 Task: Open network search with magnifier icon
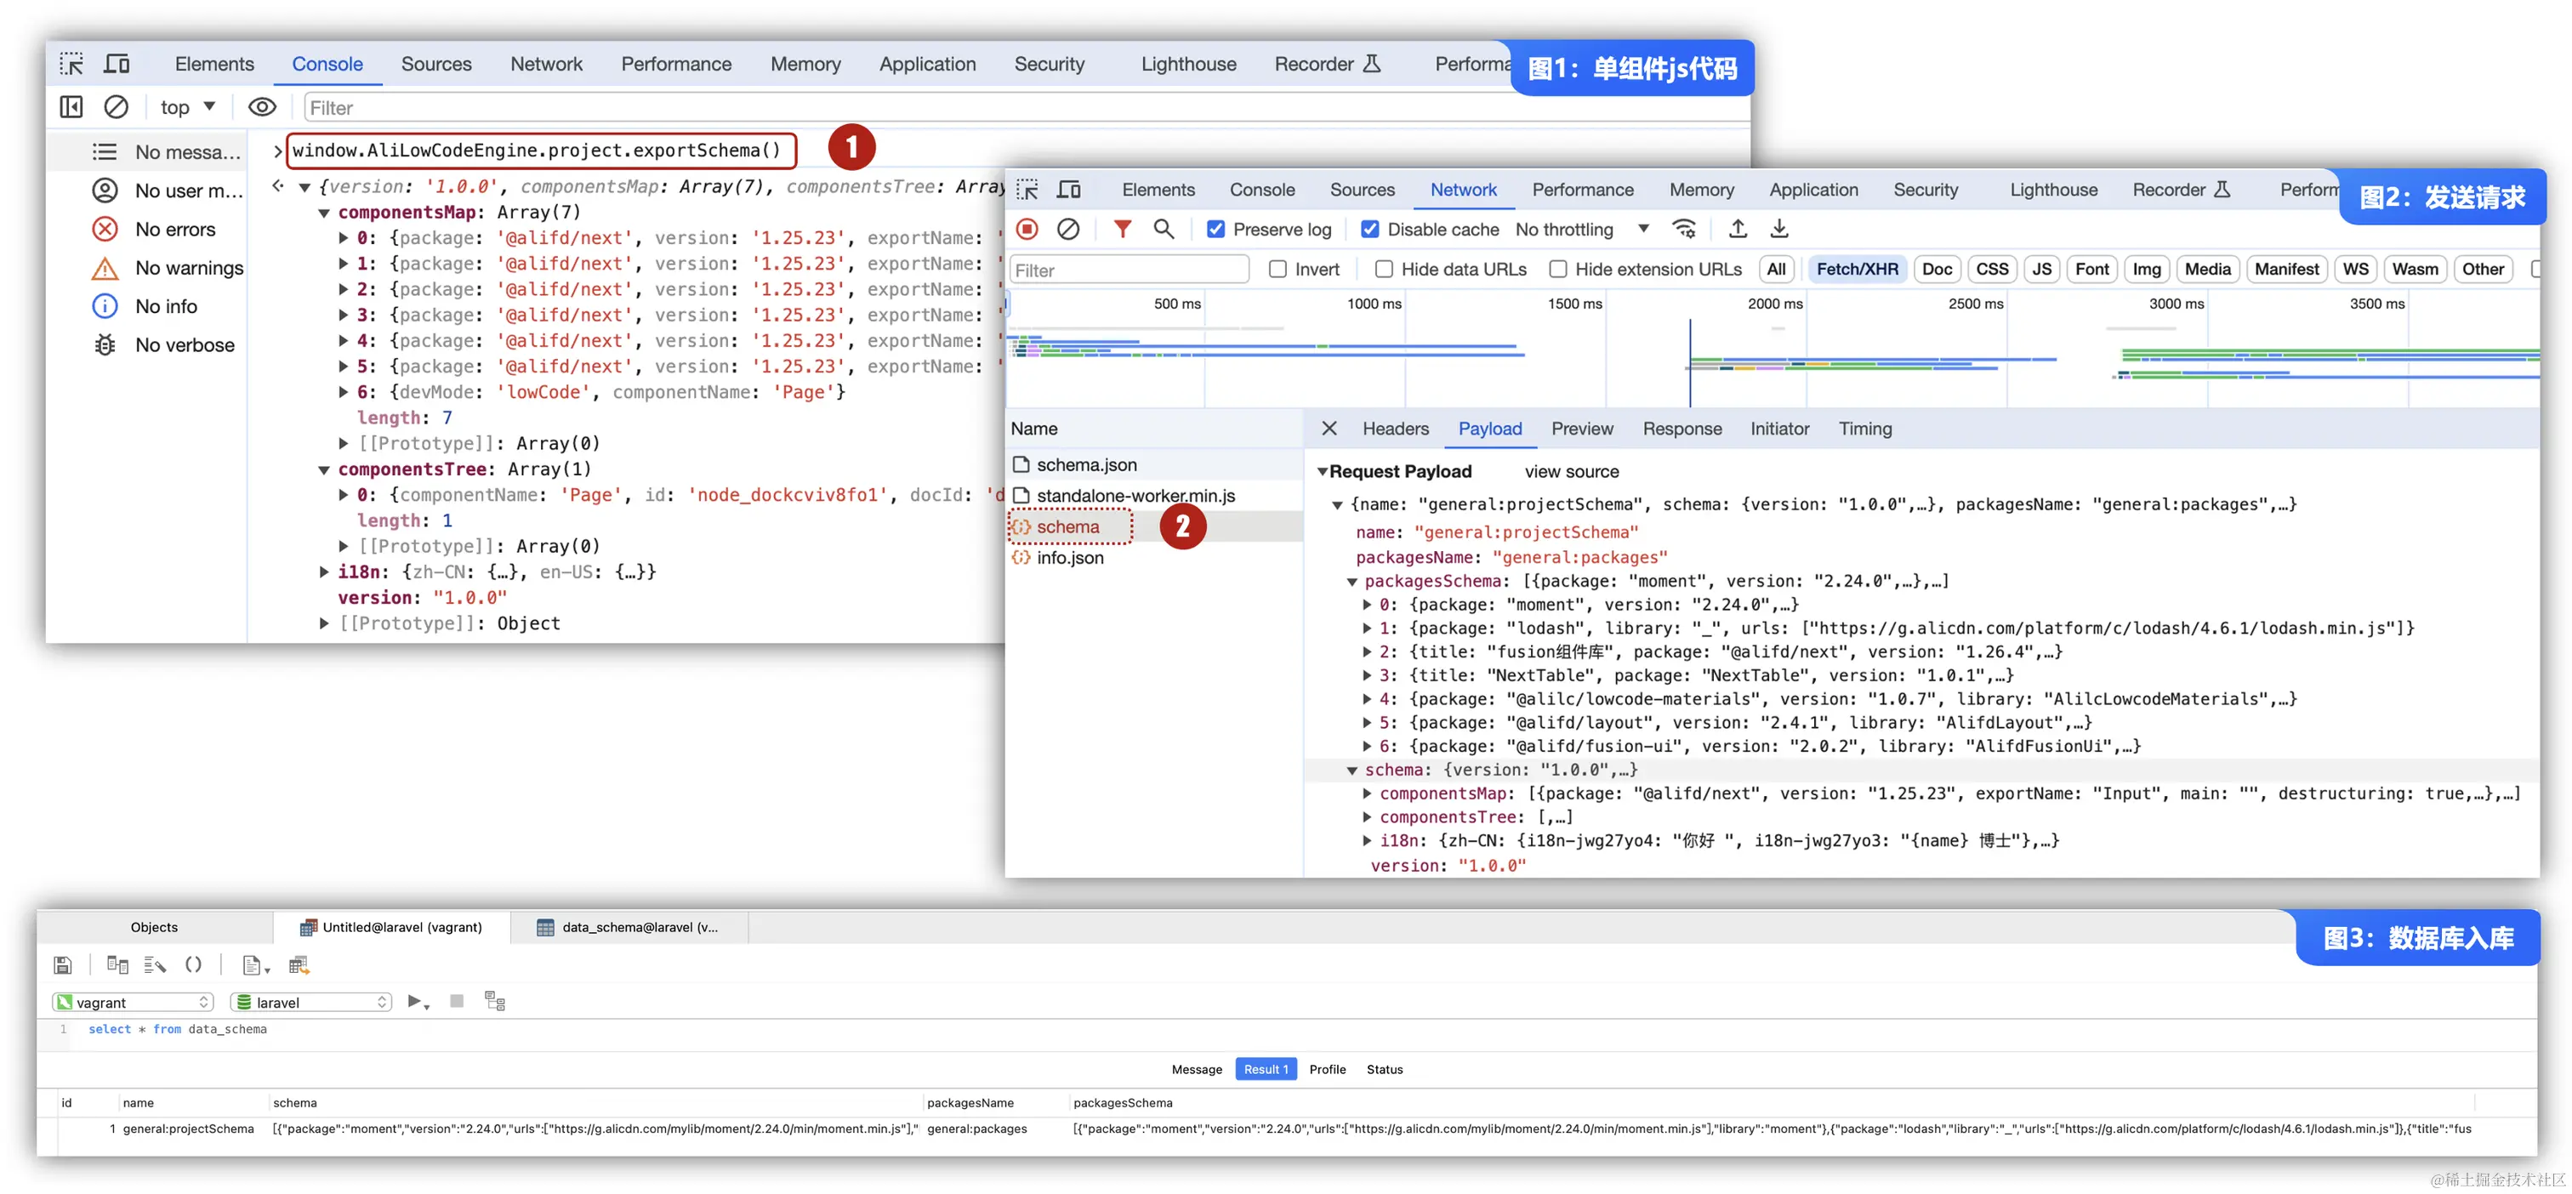(1164, 230)
